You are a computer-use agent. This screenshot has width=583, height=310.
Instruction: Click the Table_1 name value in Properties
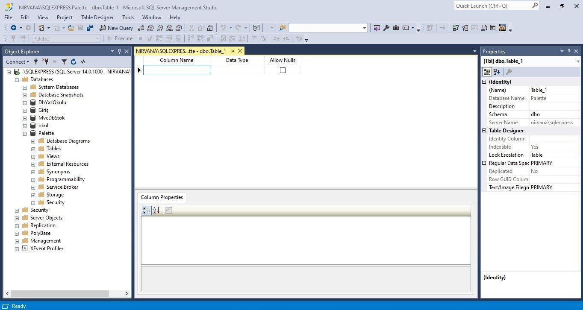[x=555, y=90]
